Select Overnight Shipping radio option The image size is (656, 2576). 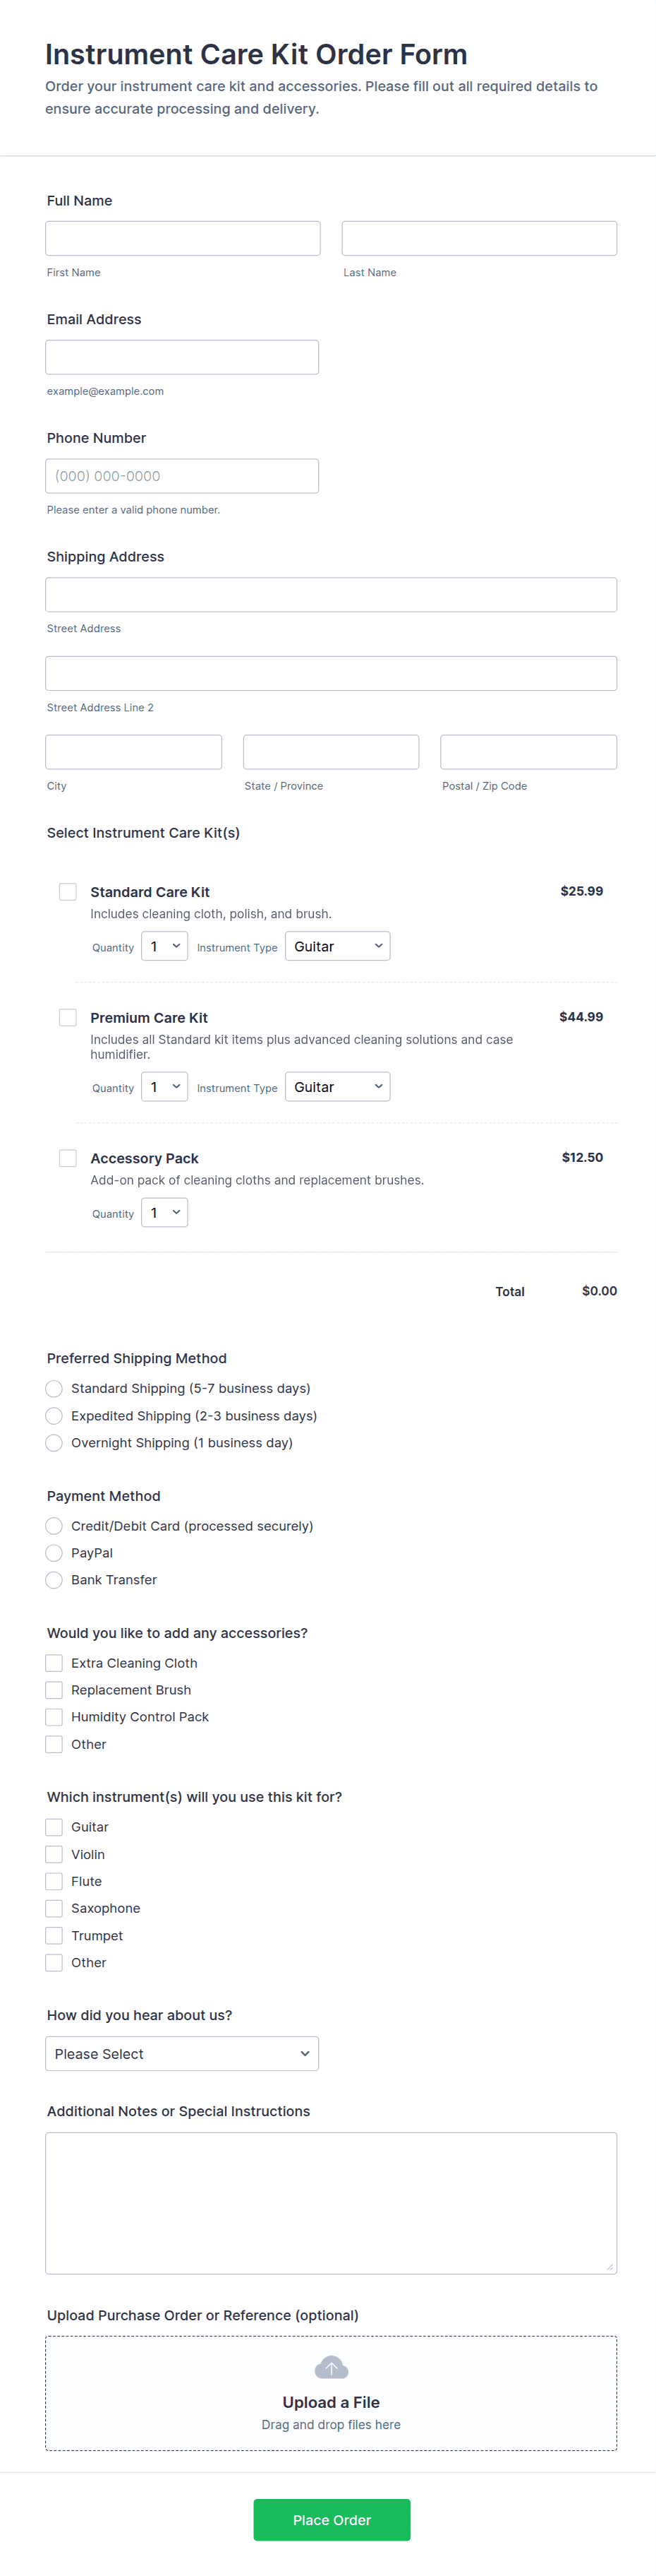point(54,1443)
